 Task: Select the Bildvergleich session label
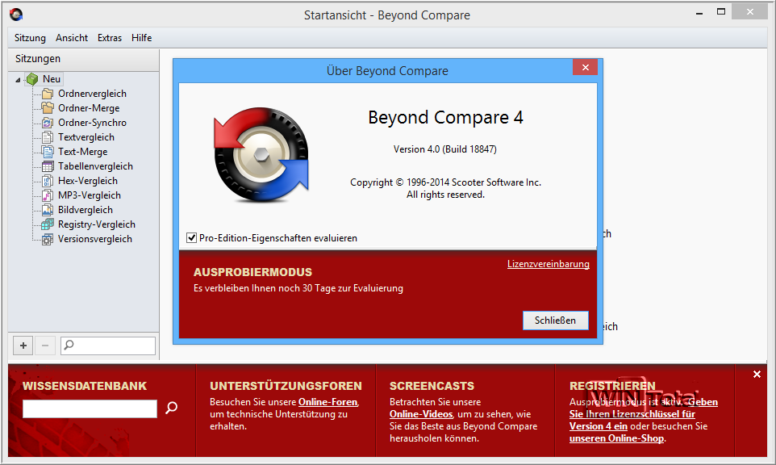86,209
